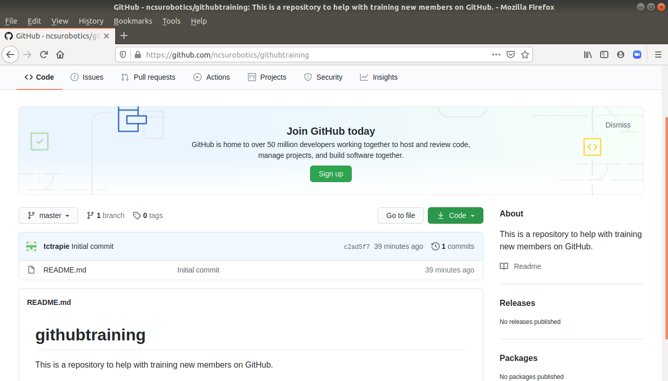Image resolution: width=668 pixels, height=381 pixels.
Task: Click the tctrapie avatar image
Action: pyautogui.click(x=31, y=246)
